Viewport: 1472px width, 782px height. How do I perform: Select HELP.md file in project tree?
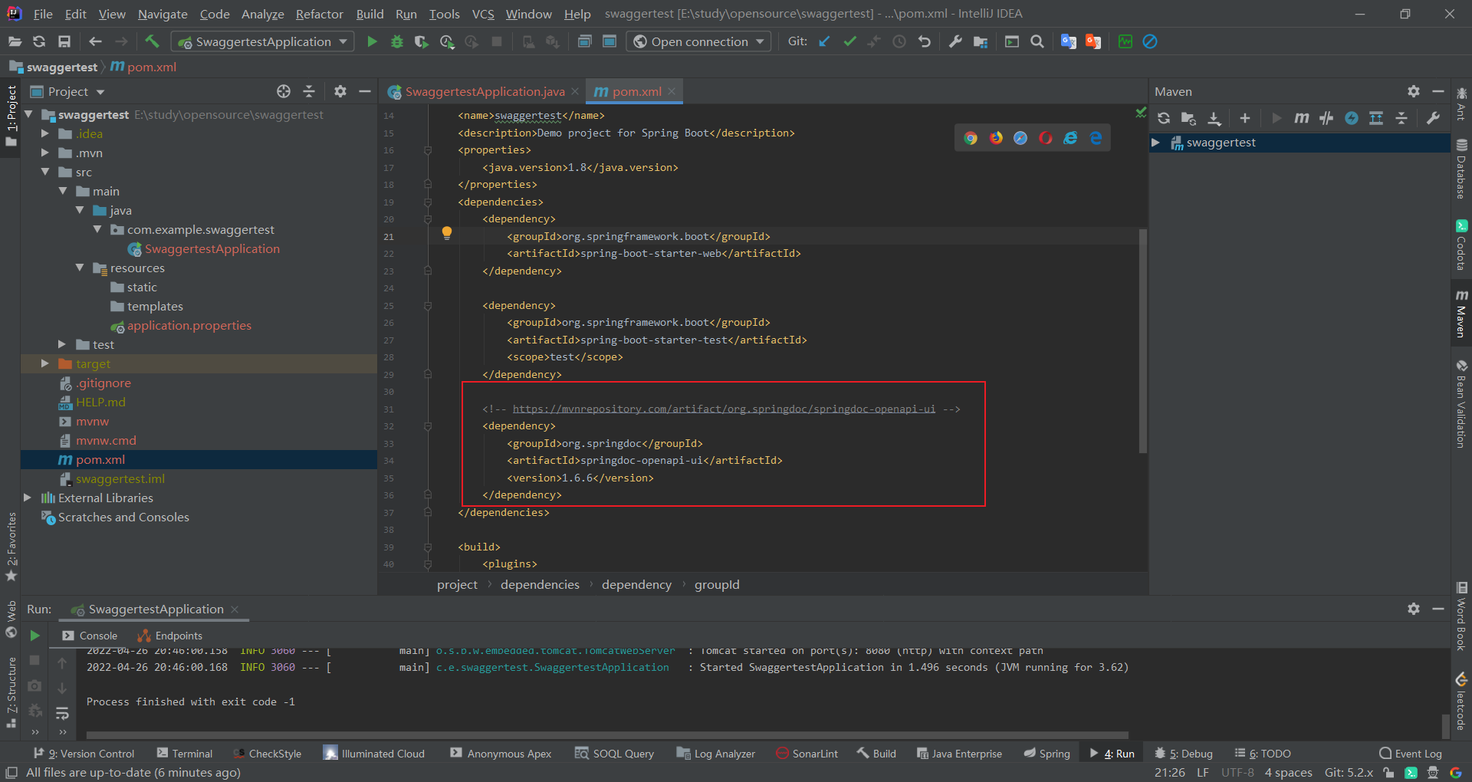(100, 402)
